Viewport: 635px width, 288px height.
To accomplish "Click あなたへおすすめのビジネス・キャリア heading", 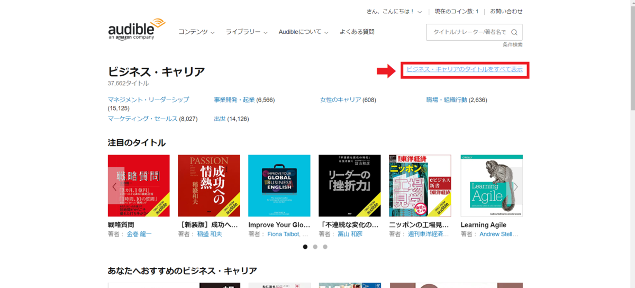I will pyautogui.click(x=183, y=271).
